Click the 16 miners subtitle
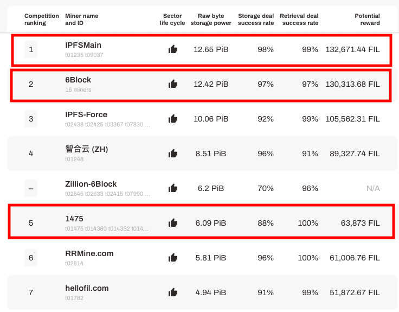 click(x=78, y=90)
